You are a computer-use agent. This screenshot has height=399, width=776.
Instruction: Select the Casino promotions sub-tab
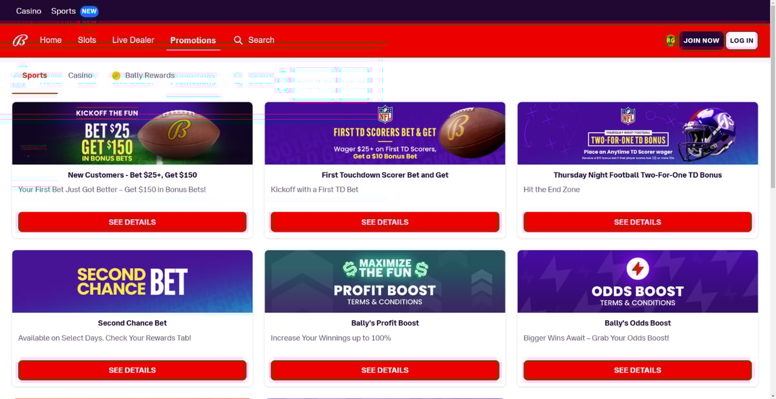(x=80, y=76)
